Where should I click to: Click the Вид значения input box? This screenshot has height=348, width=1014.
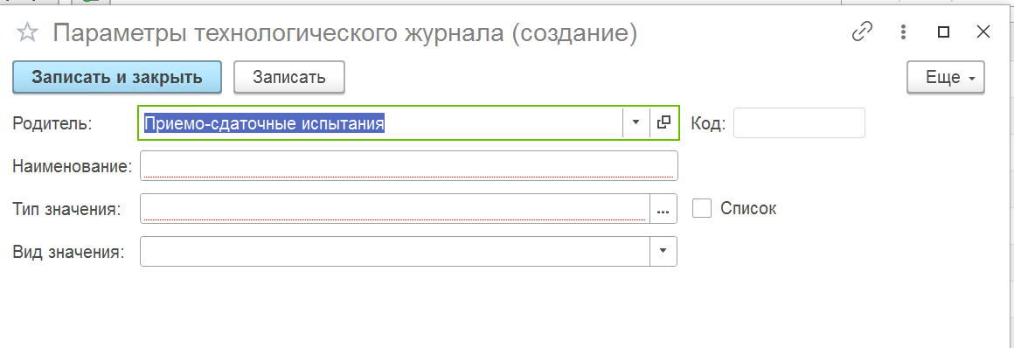click(395, 252)
